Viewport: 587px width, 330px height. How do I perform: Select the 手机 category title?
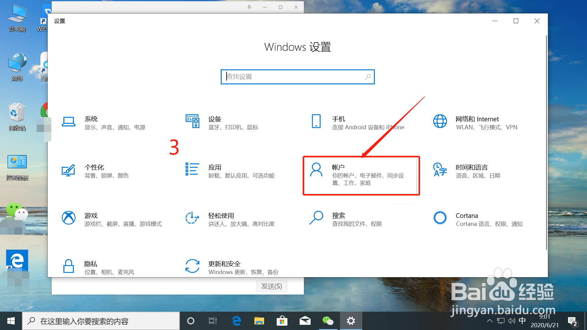(x=338, y=119)
